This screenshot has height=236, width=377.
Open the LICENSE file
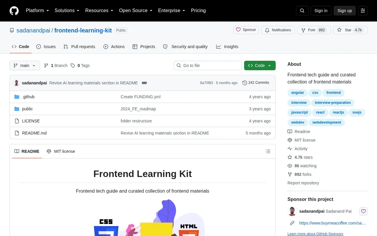(31, 121)
